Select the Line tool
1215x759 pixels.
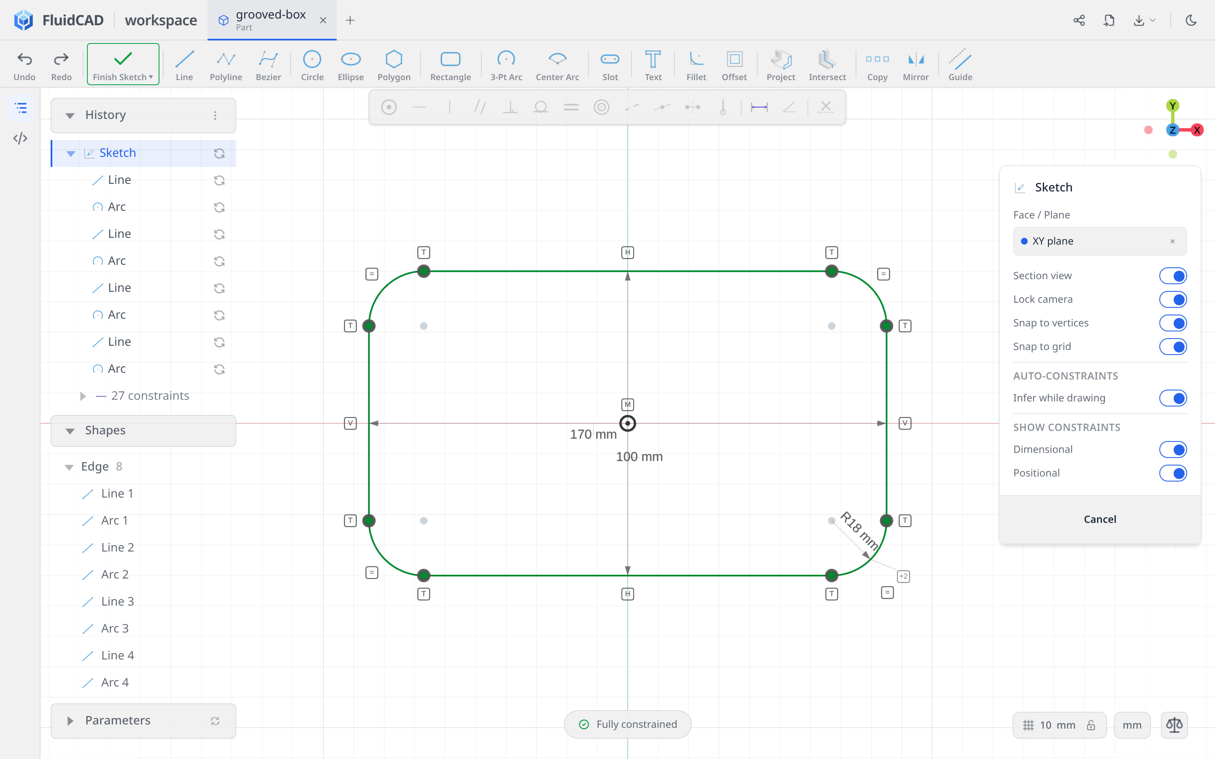184,65
